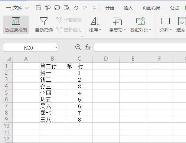The width and height of the screenshot is (186, 143).
Task: Click the undo arrow icon
Action: [x=76, y=8]
